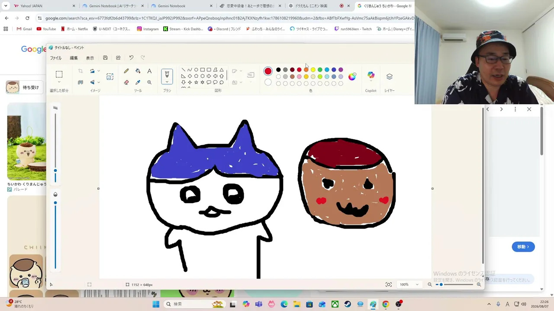Select the Oval shape
554x311 pixels.
point(196,70)
